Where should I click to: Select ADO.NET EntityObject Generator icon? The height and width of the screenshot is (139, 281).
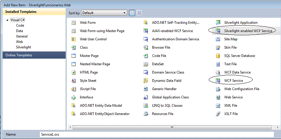point(73,114)
